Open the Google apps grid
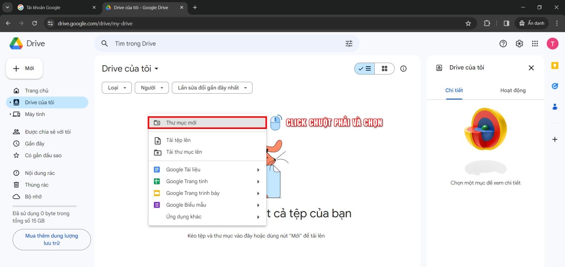The image size is (565, 267). [x=535, y=43]
